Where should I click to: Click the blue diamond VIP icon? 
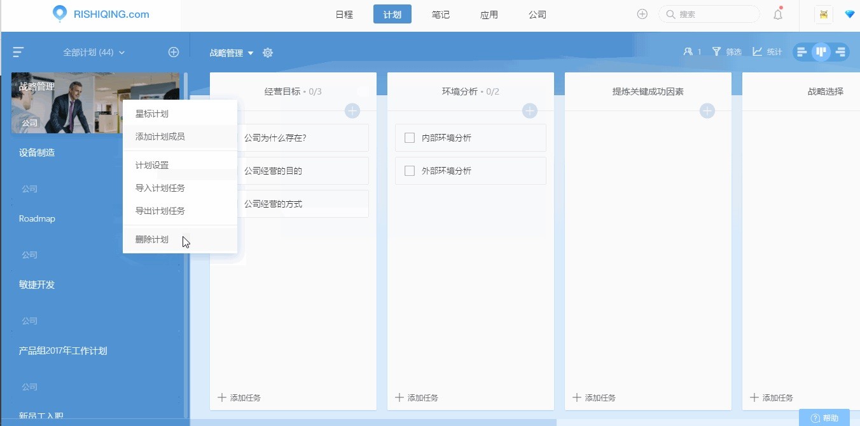pyautogui.click(x=850, y=14)
